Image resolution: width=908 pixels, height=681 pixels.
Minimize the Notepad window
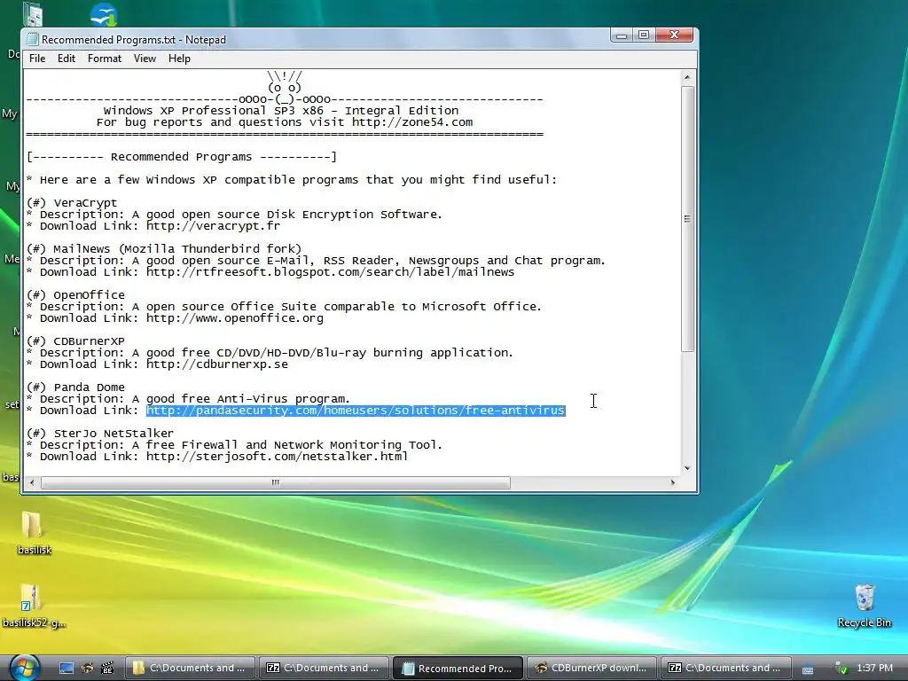pos(622,35)
